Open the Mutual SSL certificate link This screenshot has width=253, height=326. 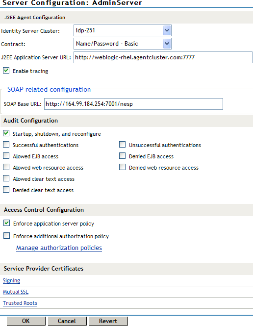coord(16,292)
